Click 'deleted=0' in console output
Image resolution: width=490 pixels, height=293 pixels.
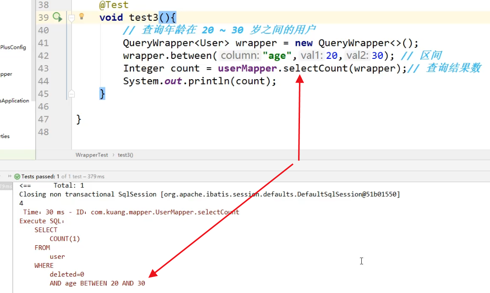[67, 274]
